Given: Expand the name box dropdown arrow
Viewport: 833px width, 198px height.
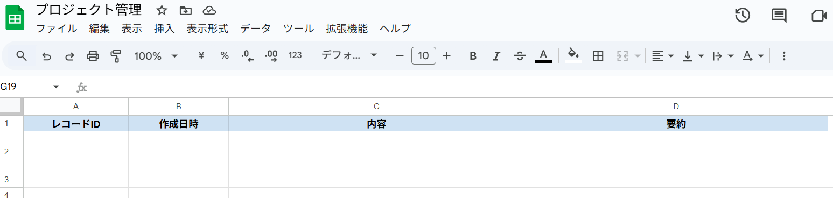Looking at the screenshot, I should (x=56, y=87).
